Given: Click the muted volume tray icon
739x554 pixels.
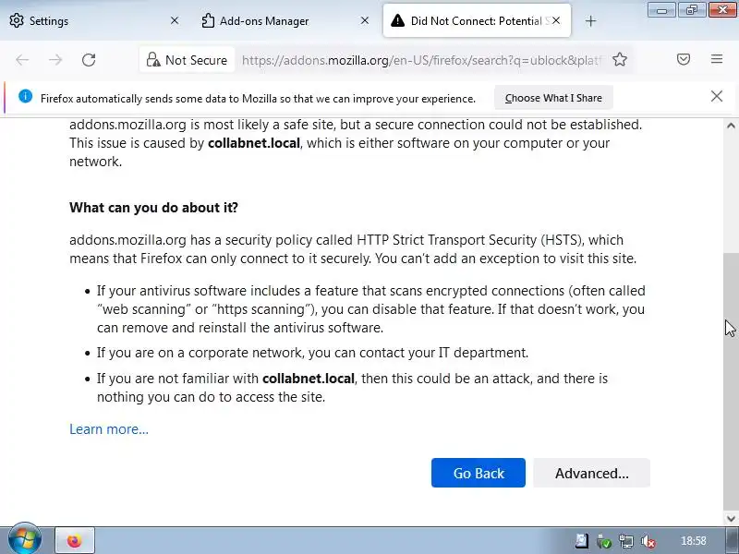Looking at the screenshot, I should pyautogui.click(x=648, y=541).
